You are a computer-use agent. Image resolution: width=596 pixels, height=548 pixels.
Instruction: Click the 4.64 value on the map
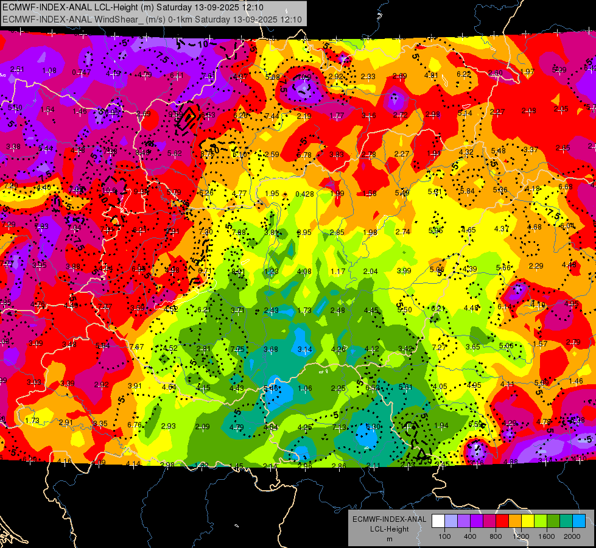click(169, 387)
